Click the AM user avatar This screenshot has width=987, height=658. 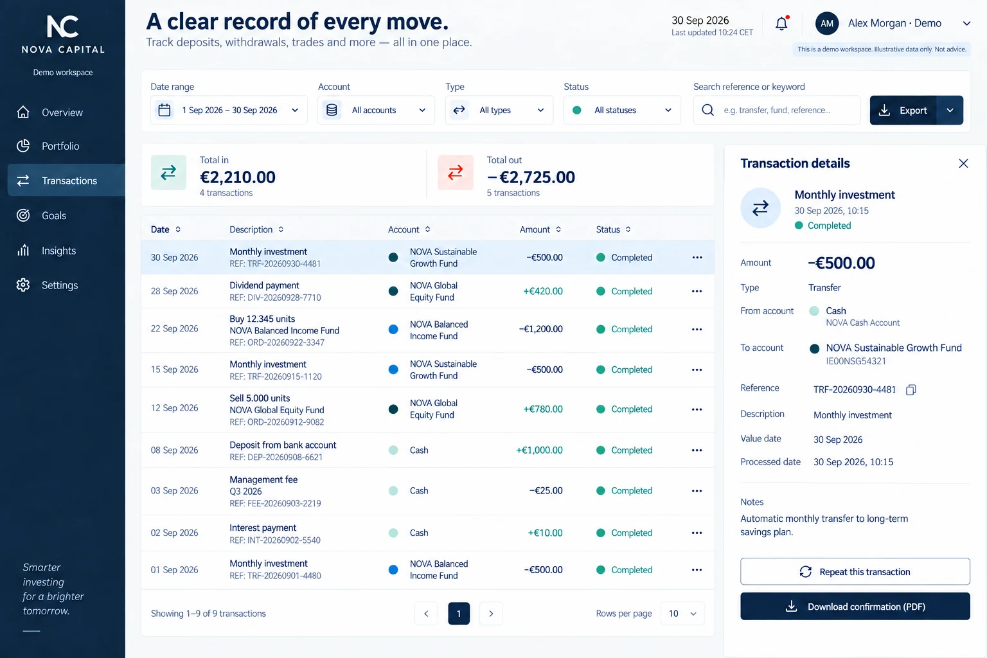tap(827, 24)
